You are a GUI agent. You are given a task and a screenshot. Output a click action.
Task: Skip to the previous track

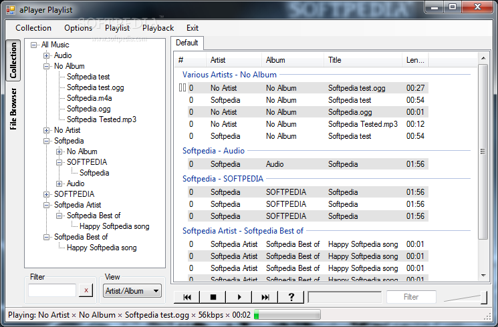(x=187, y=297)
